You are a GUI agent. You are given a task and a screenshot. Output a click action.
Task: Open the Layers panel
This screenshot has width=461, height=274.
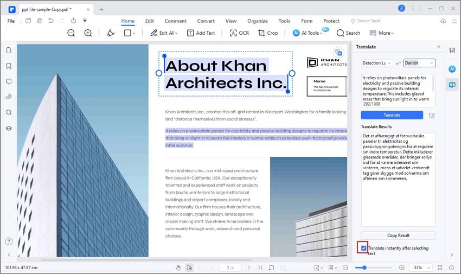tap(9, 128)
